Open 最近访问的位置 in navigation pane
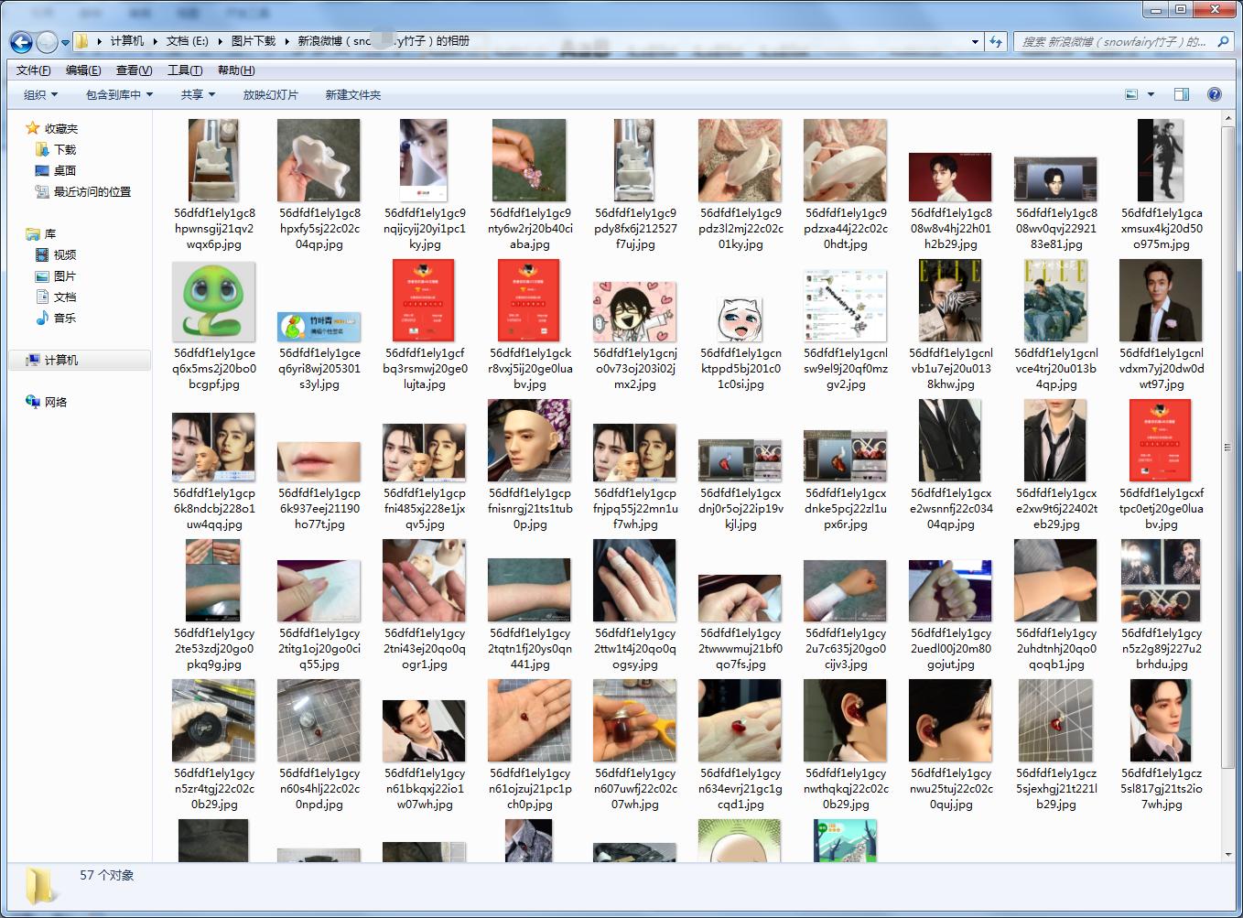The image size is (1243, 918). pyautogui.click(x=83, y=191)
